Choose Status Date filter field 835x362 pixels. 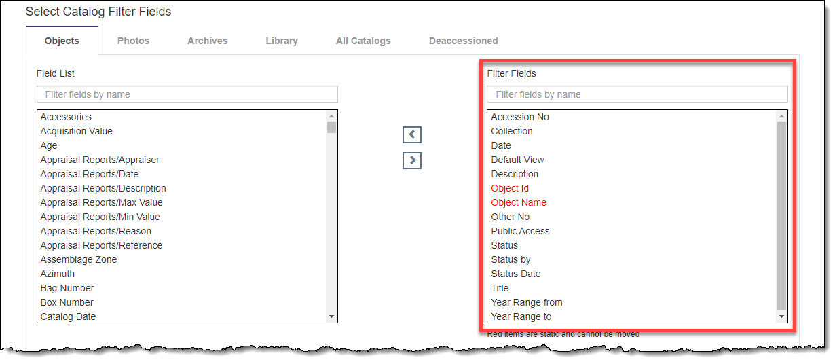516,274
